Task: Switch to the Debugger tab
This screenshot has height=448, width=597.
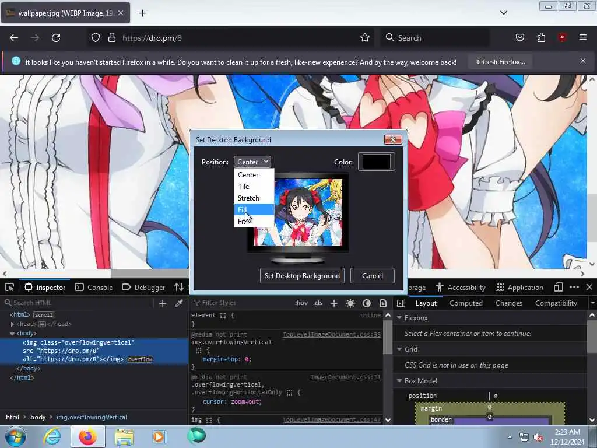Action: (x=143, y=287)
